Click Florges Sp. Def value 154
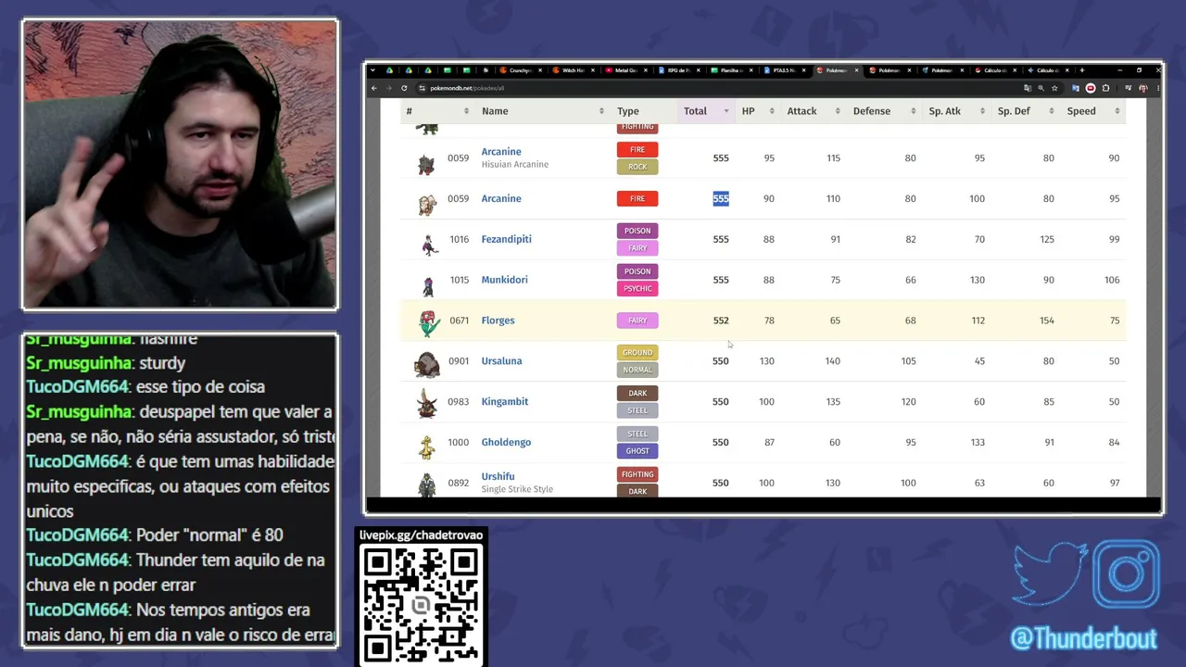 [1046, 321]
